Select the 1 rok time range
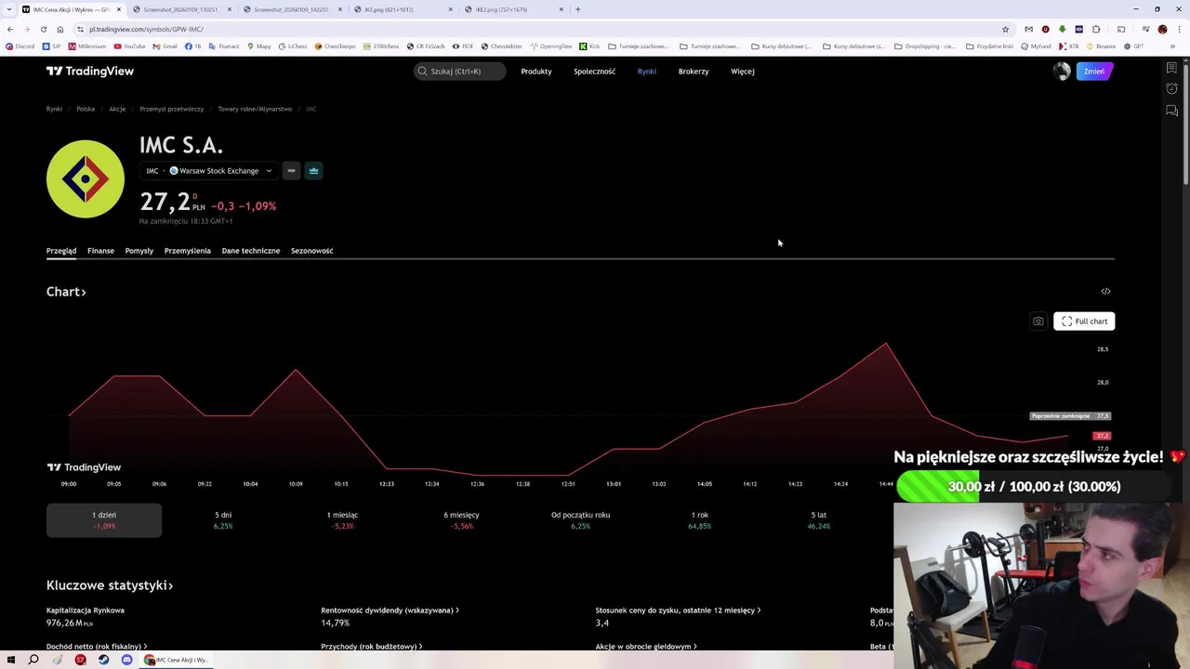This screenshot has height=669, width=1190. 700,520
